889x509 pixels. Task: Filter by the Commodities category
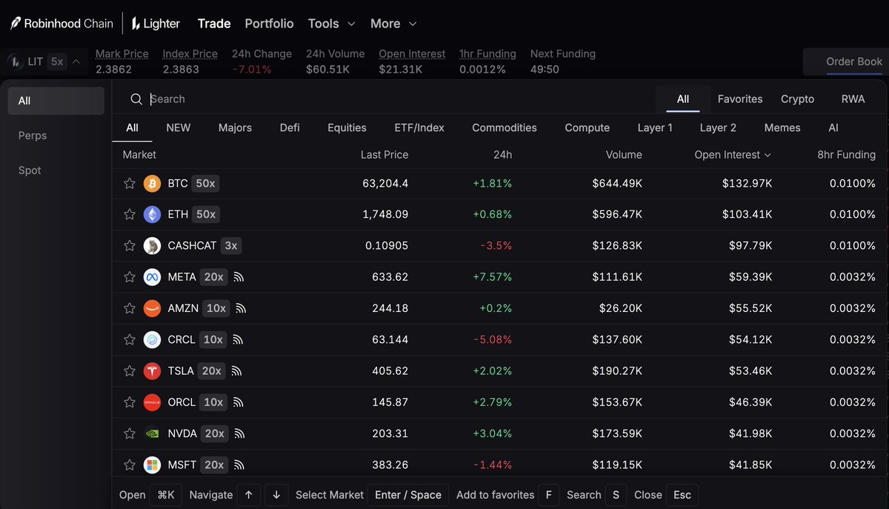505,127
